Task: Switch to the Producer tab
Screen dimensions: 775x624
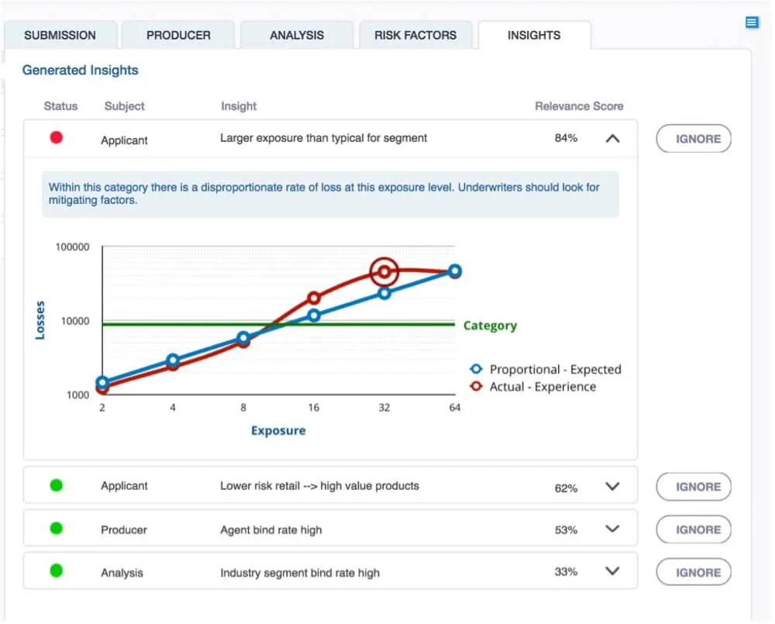Action: coord(178,36)
